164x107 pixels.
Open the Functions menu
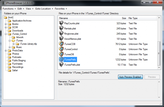(9, 9)
